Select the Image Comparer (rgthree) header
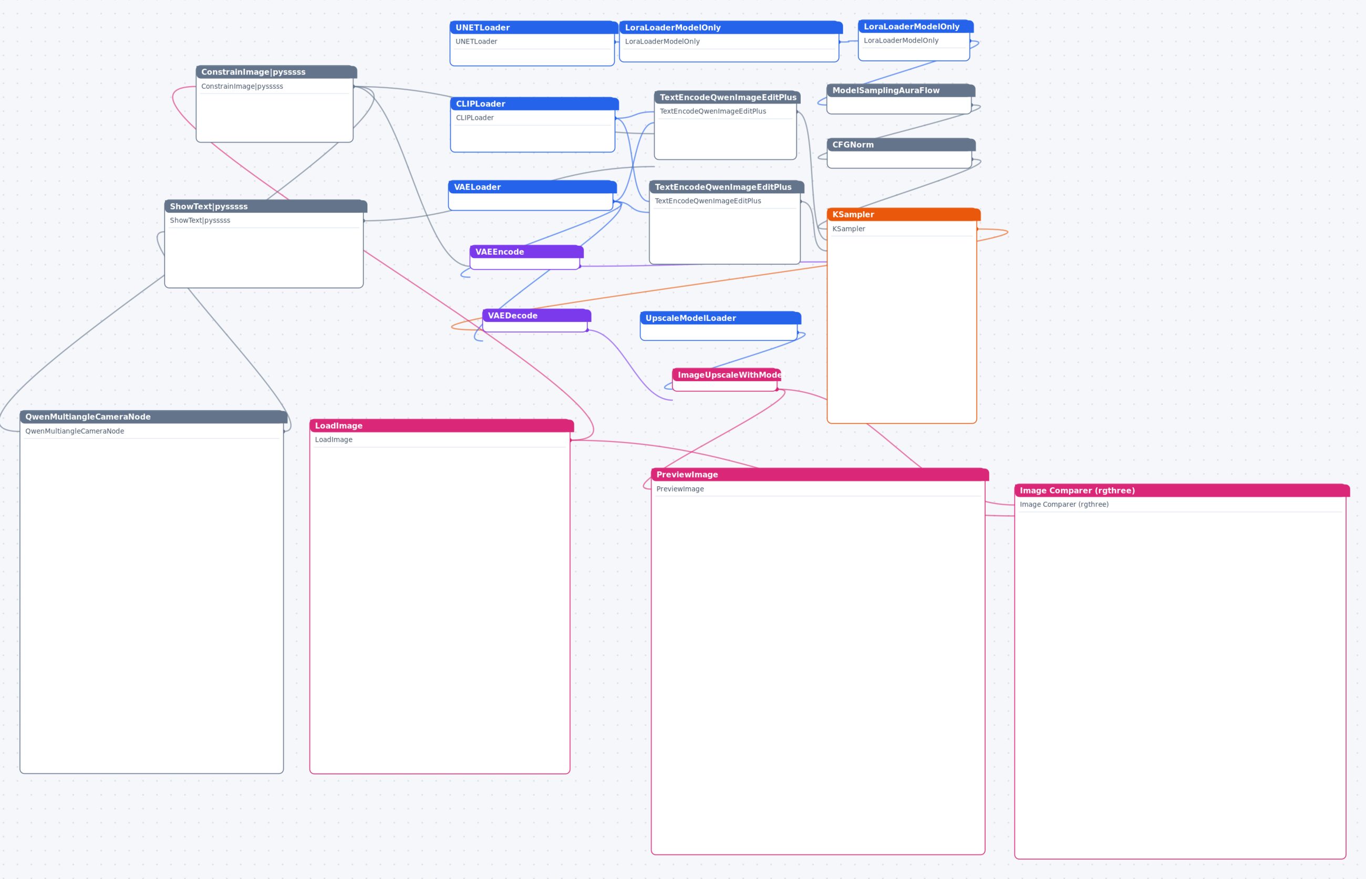Image resolution: width=1366 pixels, height=879 pixels. tap(1182, 490)
